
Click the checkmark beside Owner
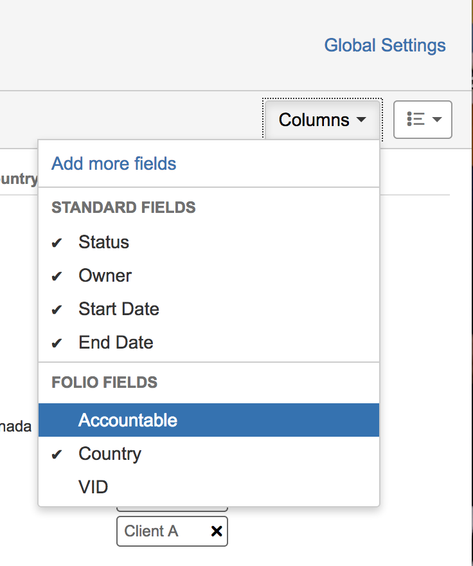(57, 276)
